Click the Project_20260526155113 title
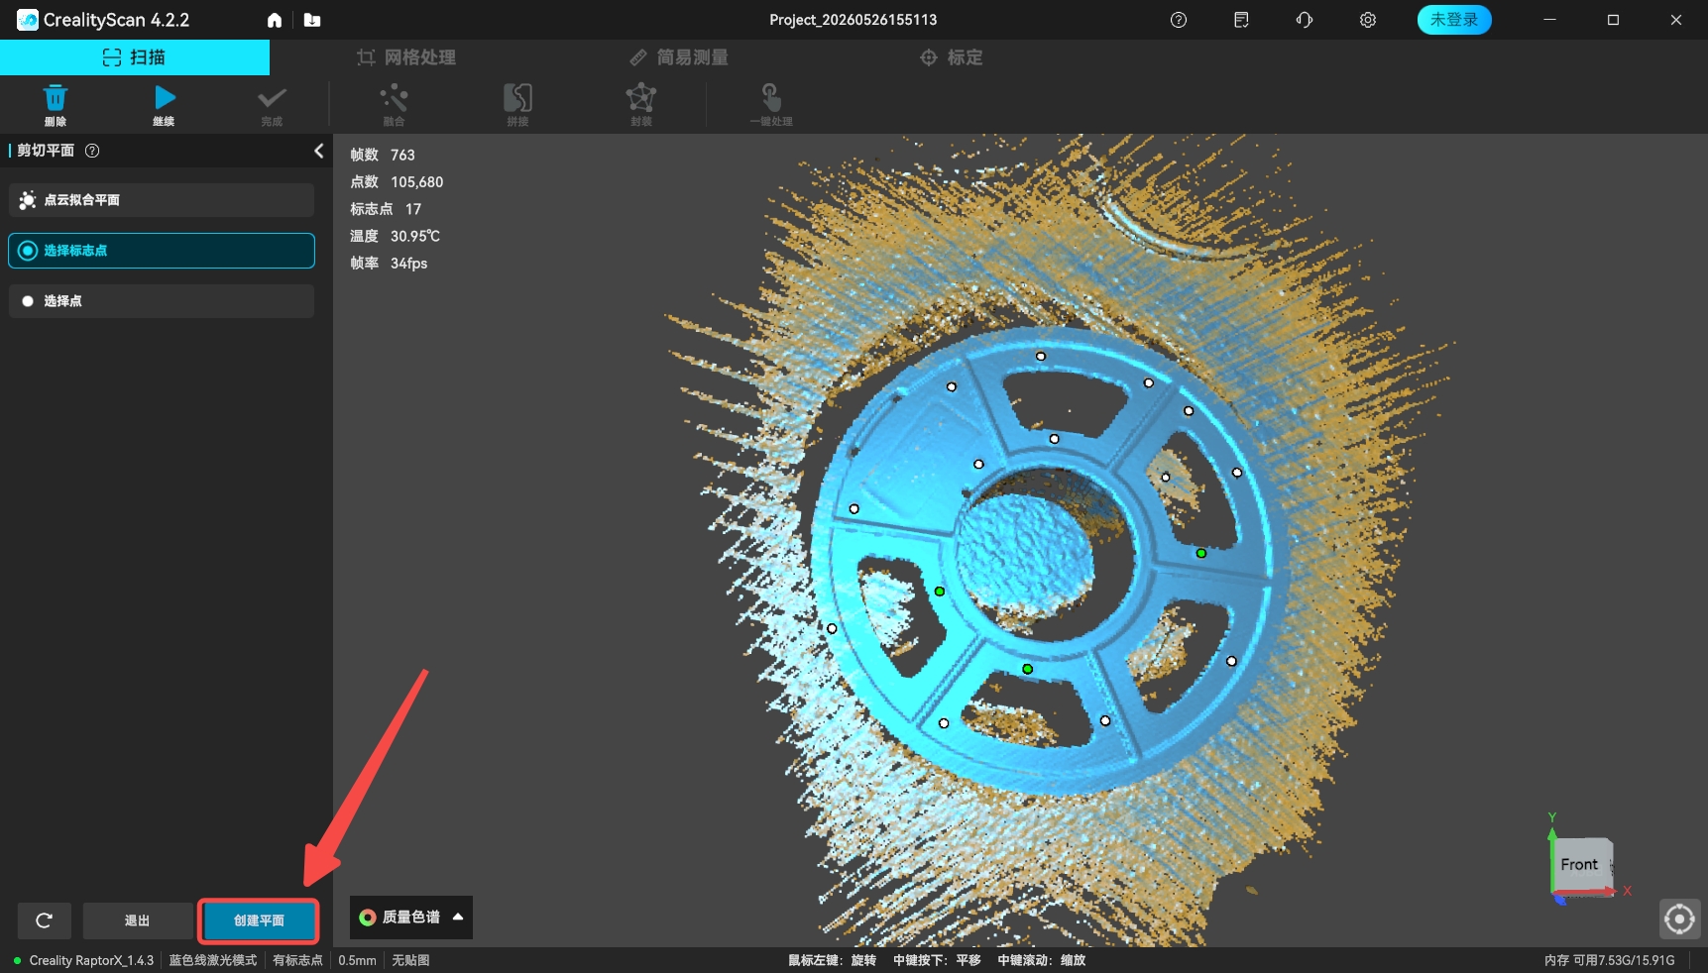This screenshot has width=1708, height=973. tap(854, 20)
